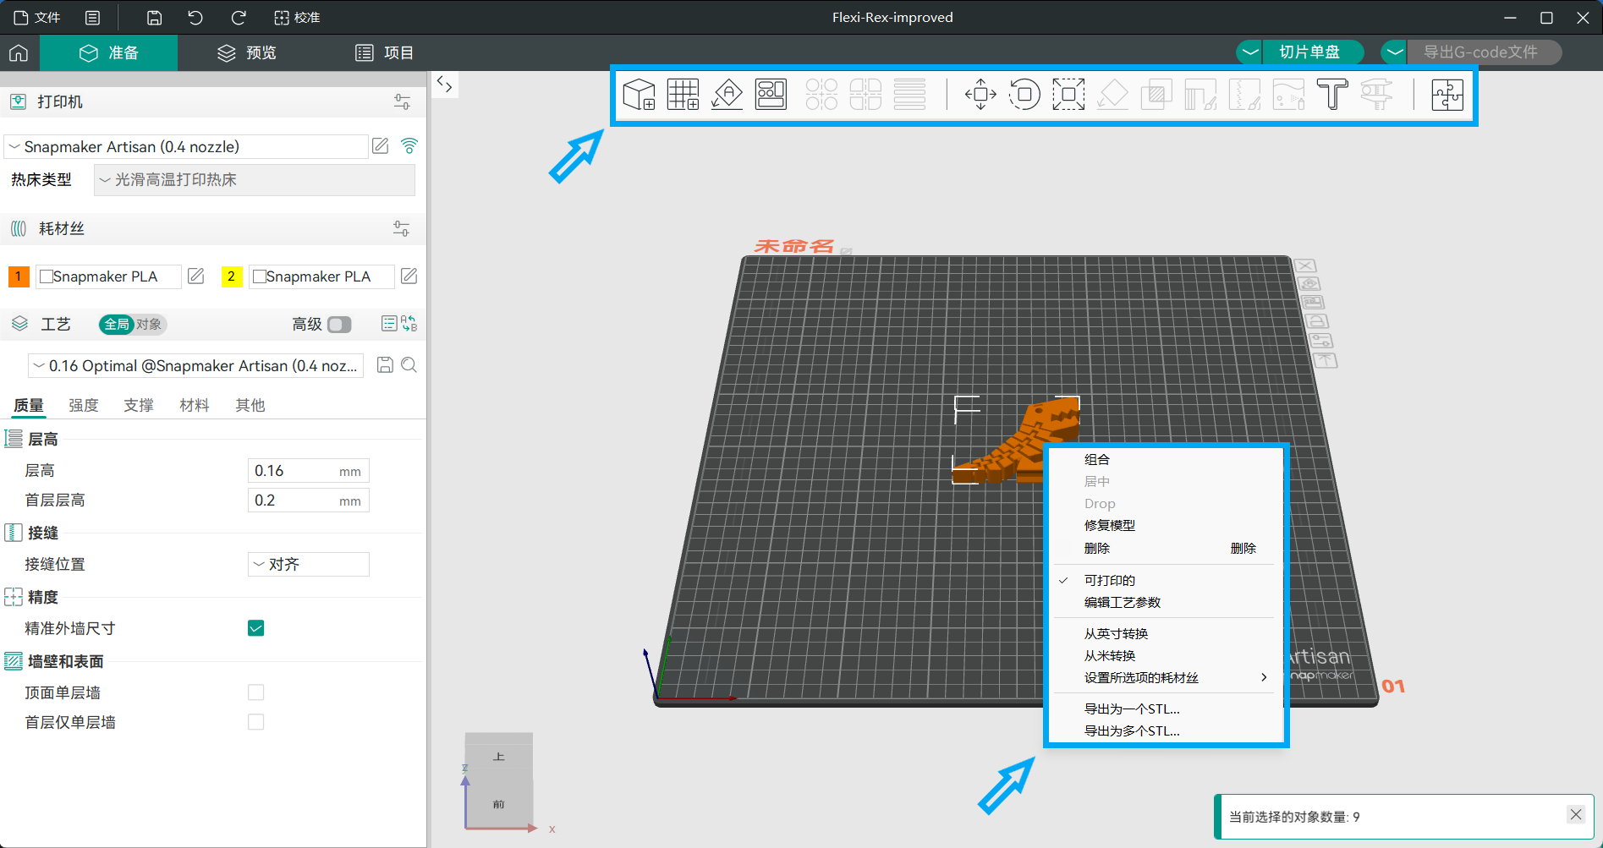Expand 设置所选项的耗材丝 submenu
1603x848 pixels.
(1164, 677)
